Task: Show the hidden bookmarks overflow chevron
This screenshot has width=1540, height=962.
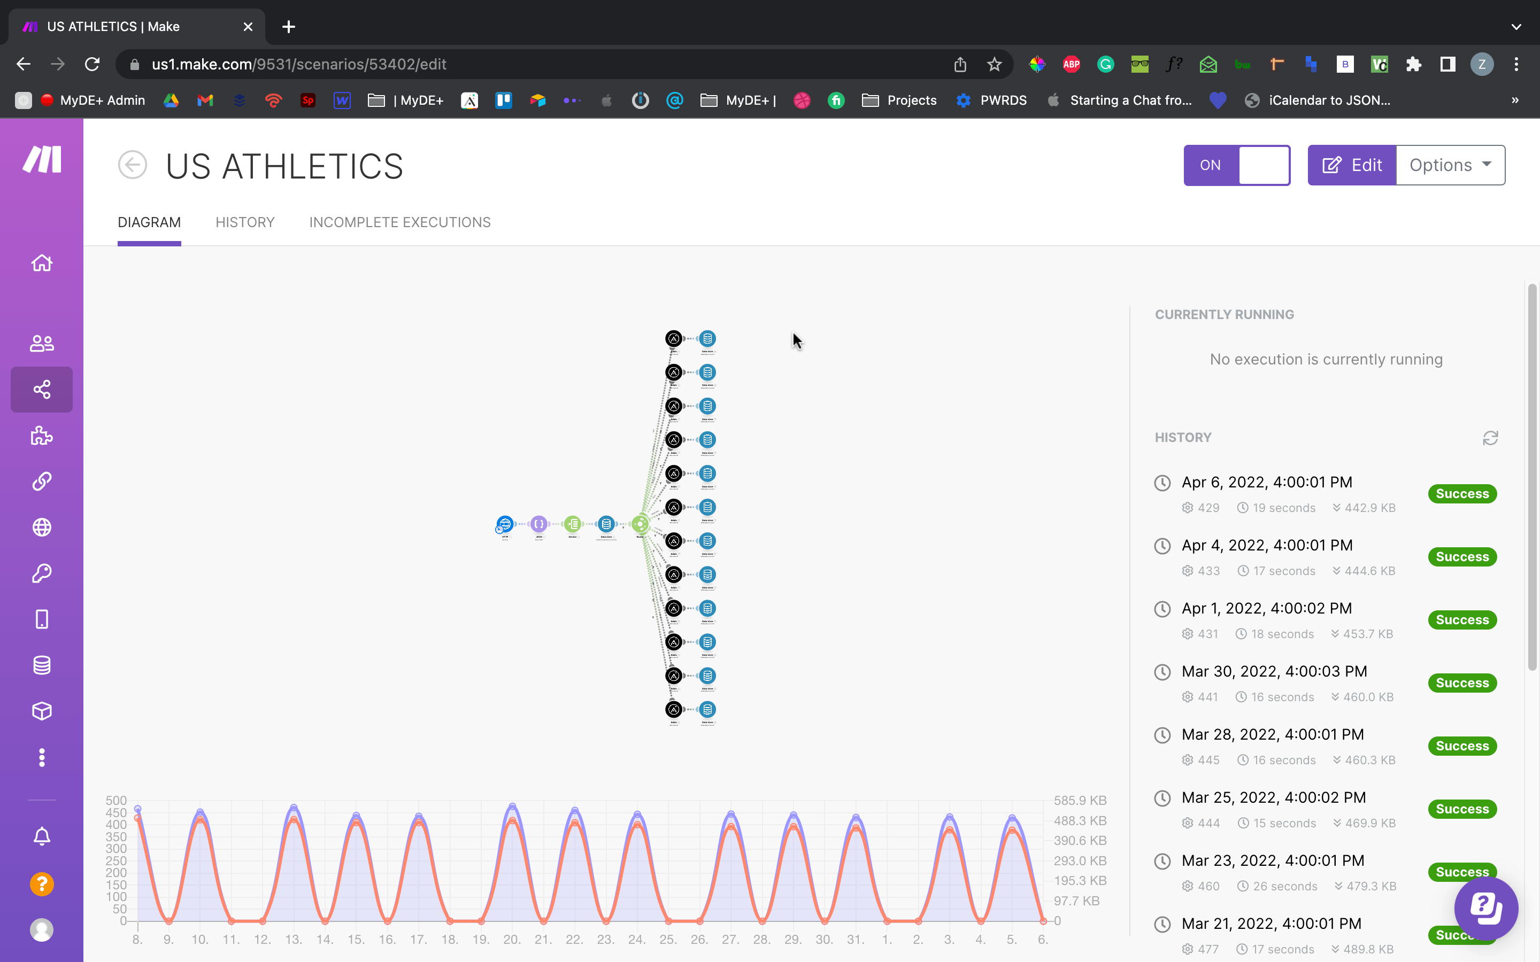Action: (1514, 100)
